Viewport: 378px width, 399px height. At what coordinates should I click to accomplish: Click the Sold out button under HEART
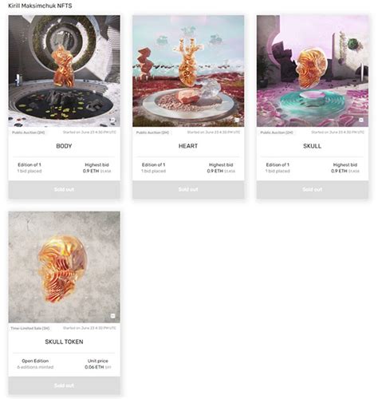(188, 190)
